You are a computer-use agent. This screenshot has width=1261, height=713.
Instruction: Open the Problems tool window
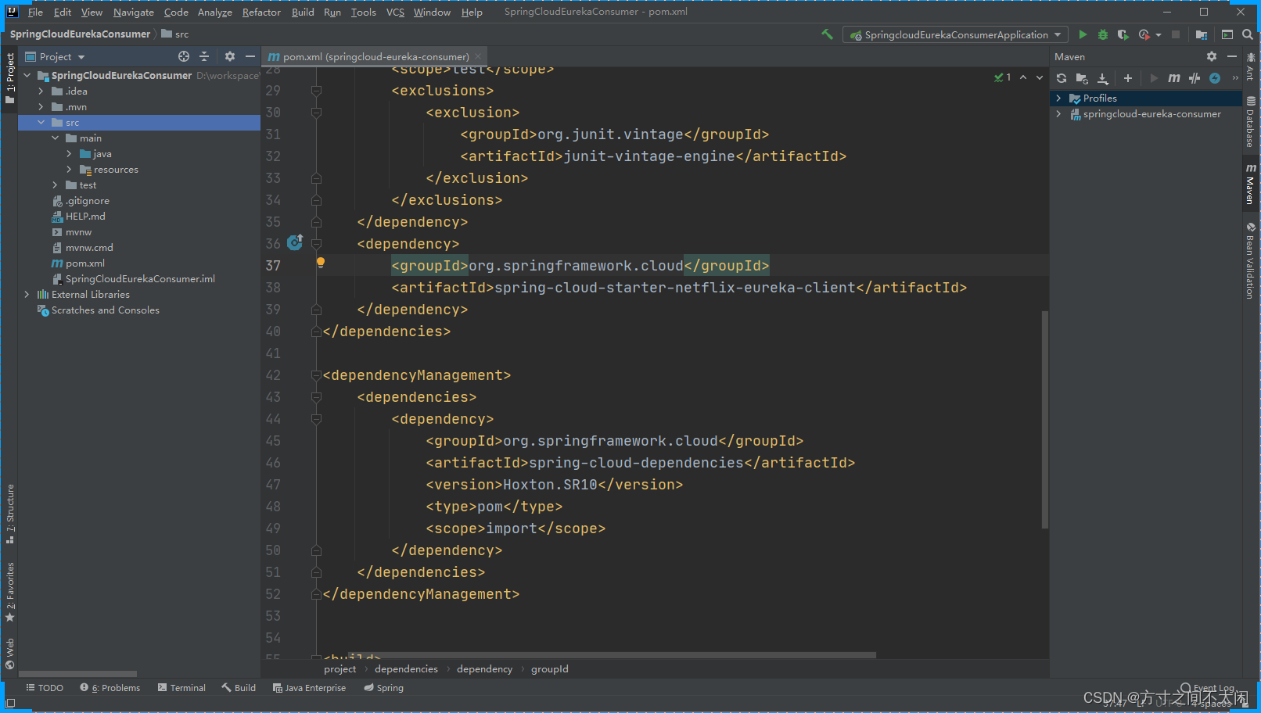[x=110, y=688]
